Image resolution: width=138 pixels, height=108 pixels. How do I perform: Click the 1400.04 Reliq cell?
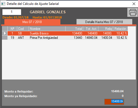pos(106,38)
